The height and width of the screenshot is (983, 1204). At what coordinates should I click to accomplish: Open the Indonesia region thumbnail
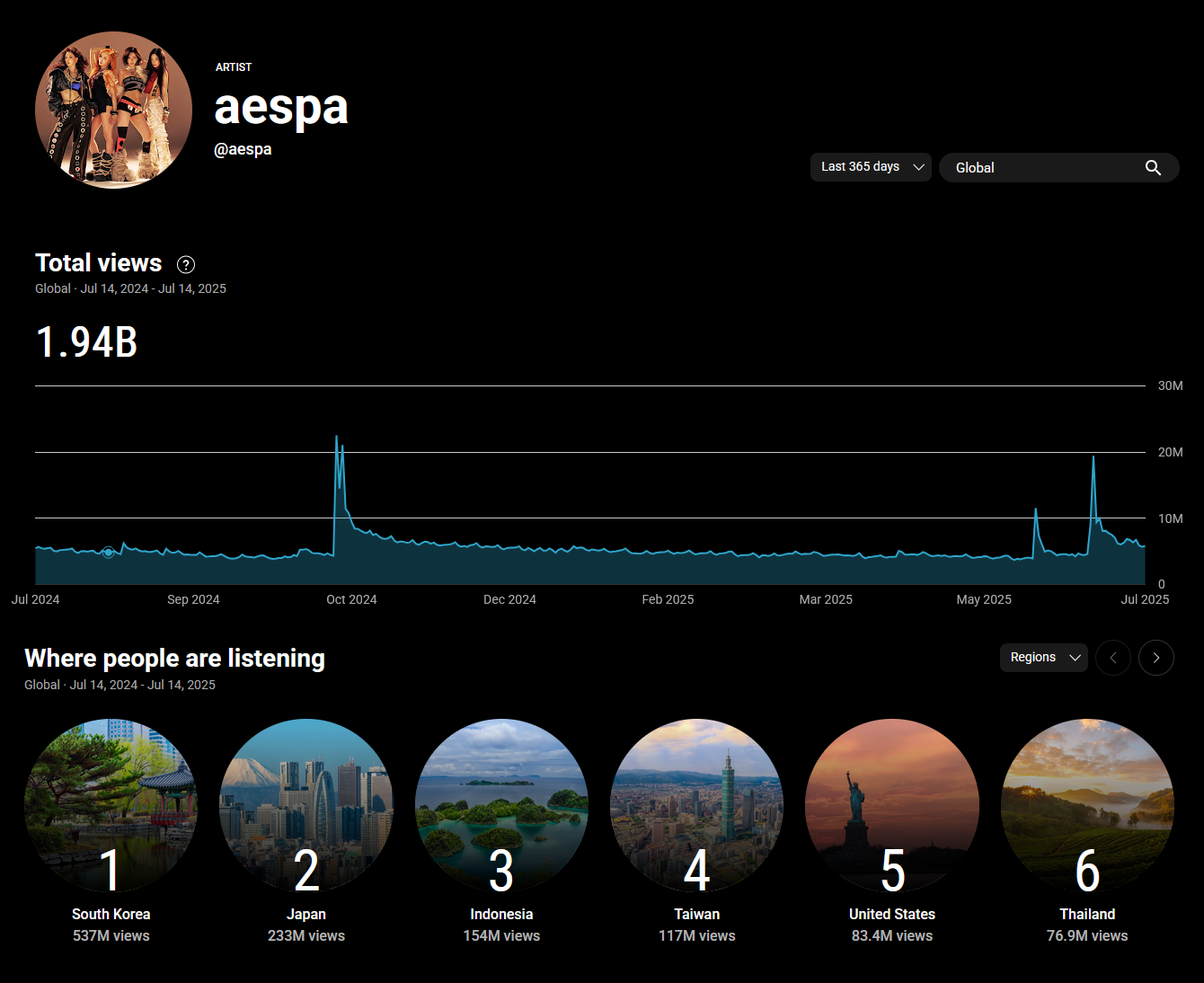[x=501, y=806]
